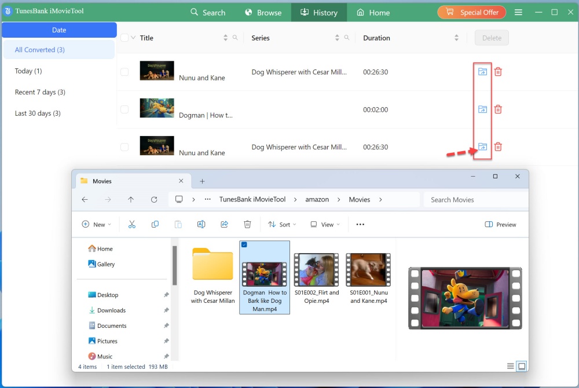The width and height of the screenshot is (579, 388).
Task: Switch to the Browse tab
Action: coord(263,12)
